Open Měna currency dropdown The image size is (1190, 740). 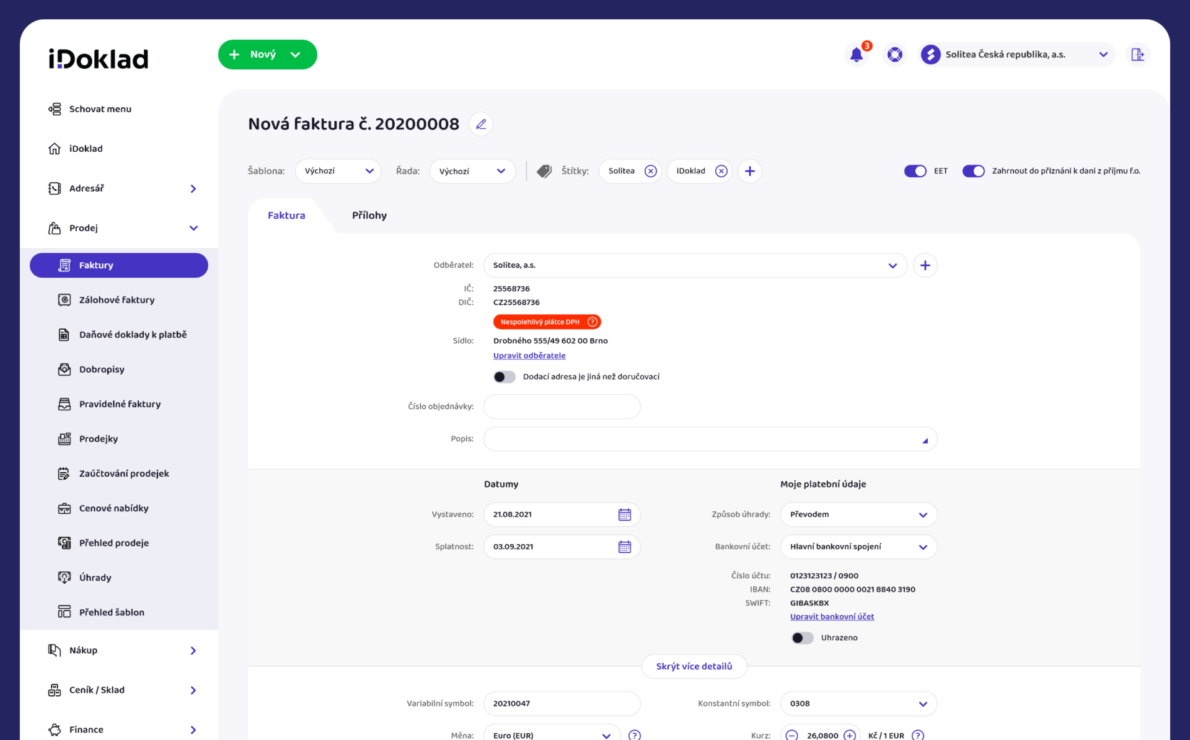point(552,734)
